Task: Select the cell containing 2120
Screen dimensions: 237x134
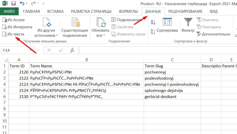Action: tap(19, 72)
